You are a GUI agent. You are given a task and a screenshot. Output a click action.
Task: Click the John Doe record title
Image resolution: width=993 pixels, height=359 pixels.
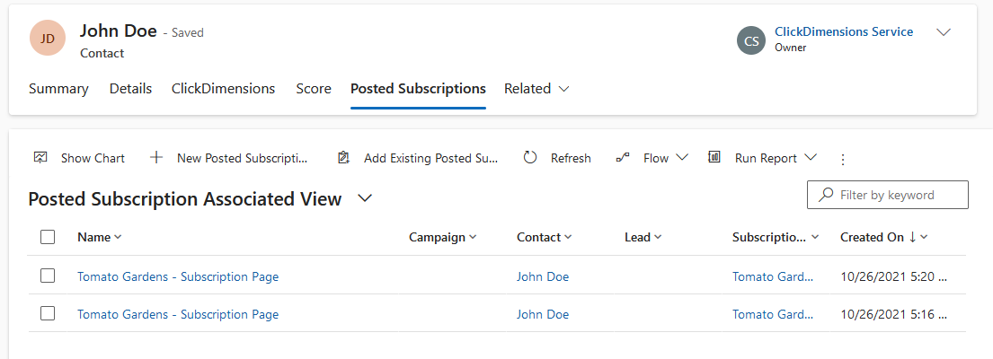(119, 31)
